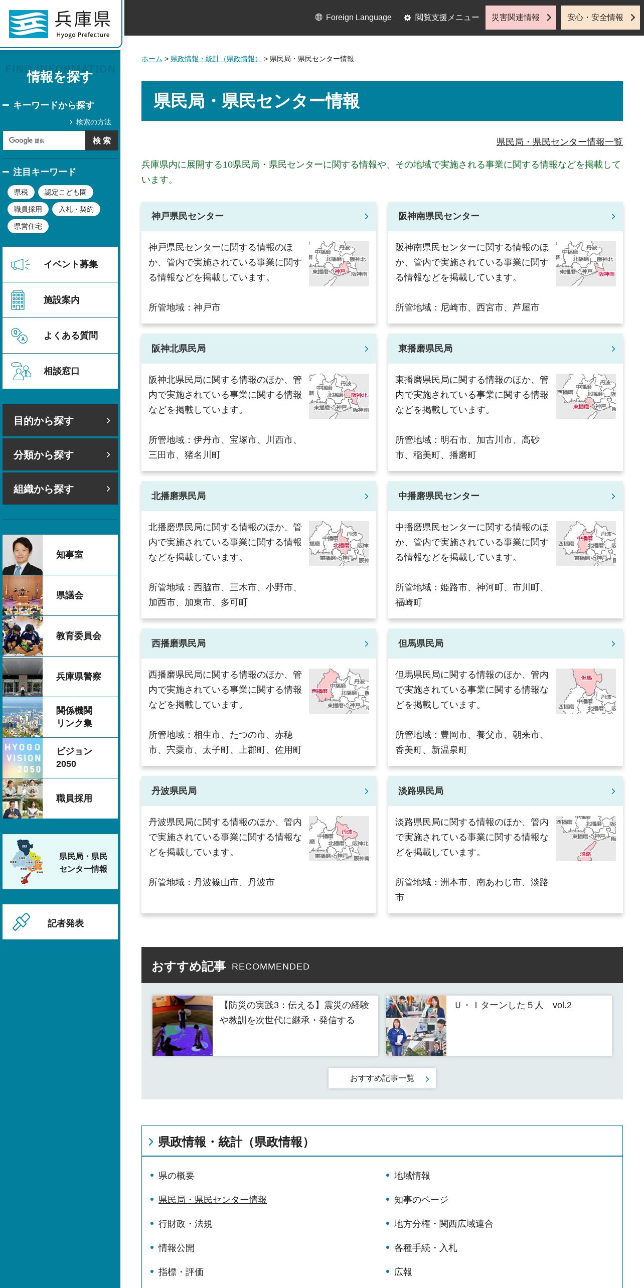
Task: Open the 西播磨県民局 card header
Action: coord(259,643)
